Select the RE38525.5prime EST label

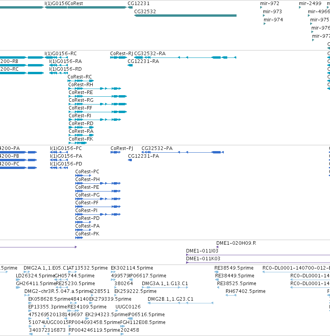coord(237,283)
